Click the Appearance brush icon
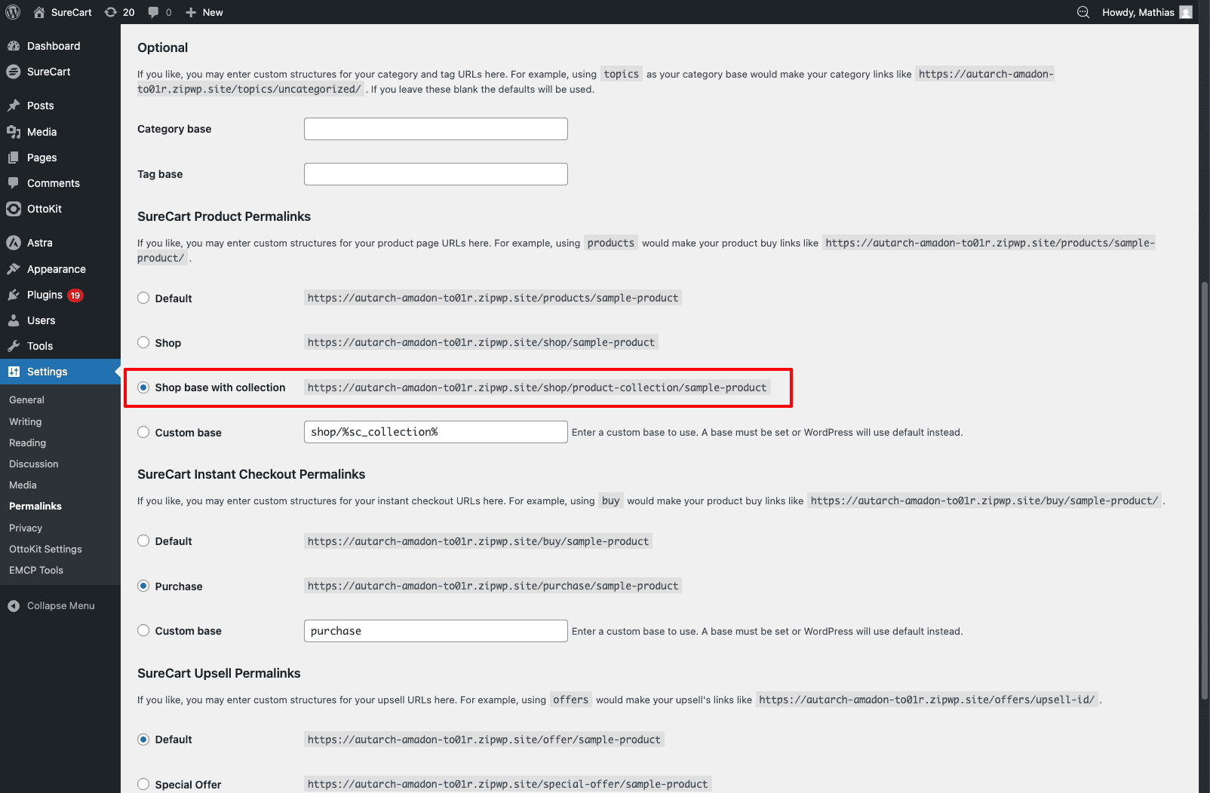1210x793 pixels. tap(14, 269)
